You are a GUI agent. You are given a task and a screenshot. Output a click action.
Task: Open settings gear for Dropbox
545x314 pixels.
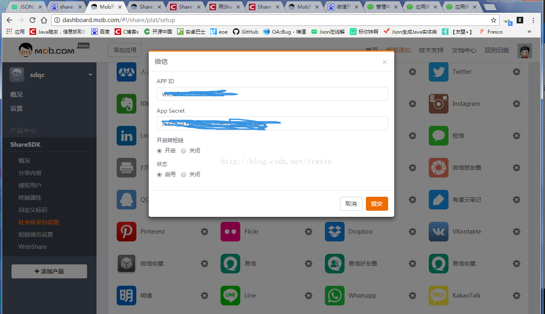pos(412,232)
